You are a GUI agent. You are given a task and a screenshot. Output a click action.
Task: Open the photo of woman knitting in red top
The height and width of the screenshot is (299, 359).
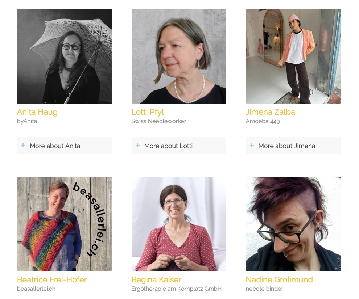(179, 224)
